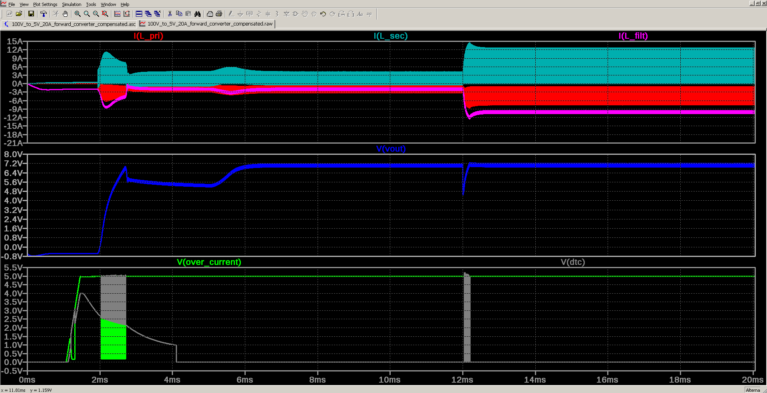This screenshot has height=393, width=767.
Task: Open Control Panel hammer icon
Action: click(x=44, y=14)
